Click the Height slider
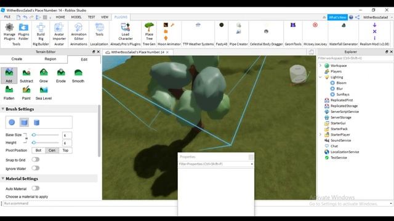394x221 pixels. 45,142
